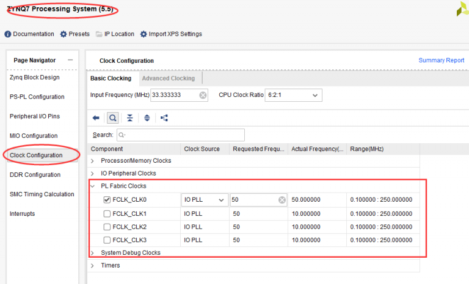Clear the FCLK_CLK0 requested frequency value

click(x=282, y=200)
